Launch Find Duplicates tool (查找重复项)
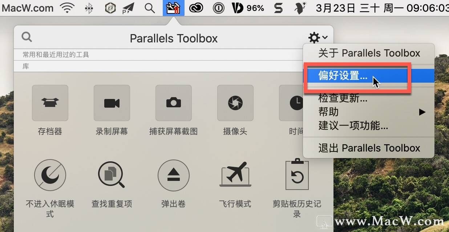Screen dimensions: 449x232 coord(112,175)
